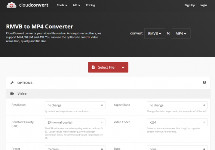Open the Aspect Ratio dropdown

point(177,105)
